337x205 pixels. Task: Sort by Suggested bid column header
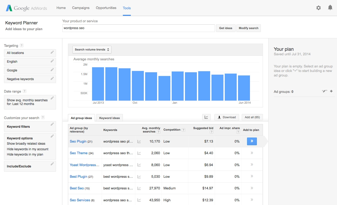point(203,128)
